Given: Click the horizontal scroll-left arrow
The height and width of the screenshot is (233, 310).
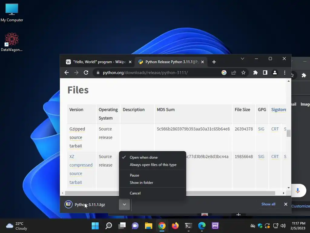Looking at the screenshot, I should click(62, 193).
